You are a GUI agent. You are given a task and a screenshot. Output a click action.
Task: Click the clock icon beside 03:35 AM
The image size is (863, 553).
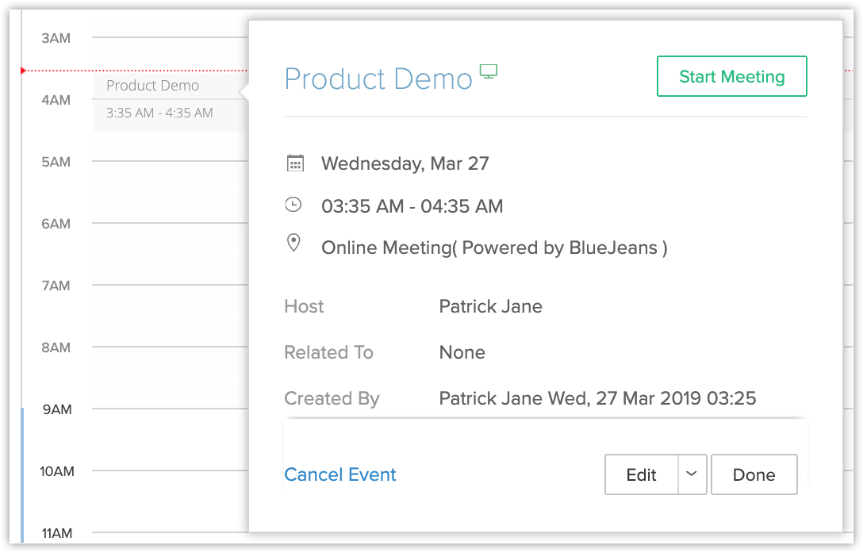click(x=293, y=205)
